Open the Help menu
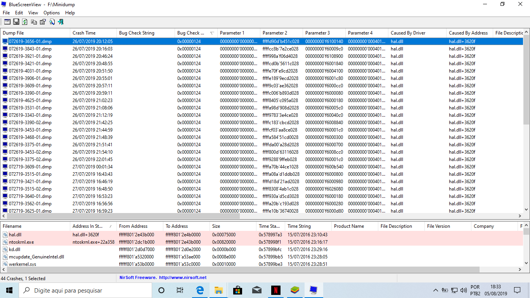The image size is (530, 298). click(x=70, y=13)
